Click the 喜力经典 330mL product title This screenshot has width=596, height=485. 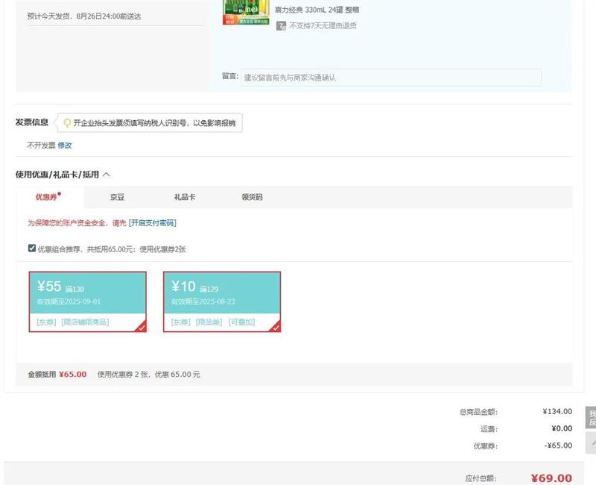click(x=317, y=10)
